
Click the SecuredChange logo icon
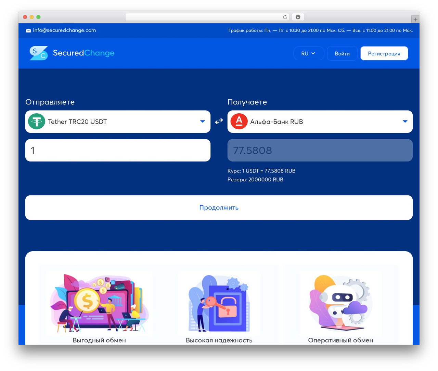(39, 53)
